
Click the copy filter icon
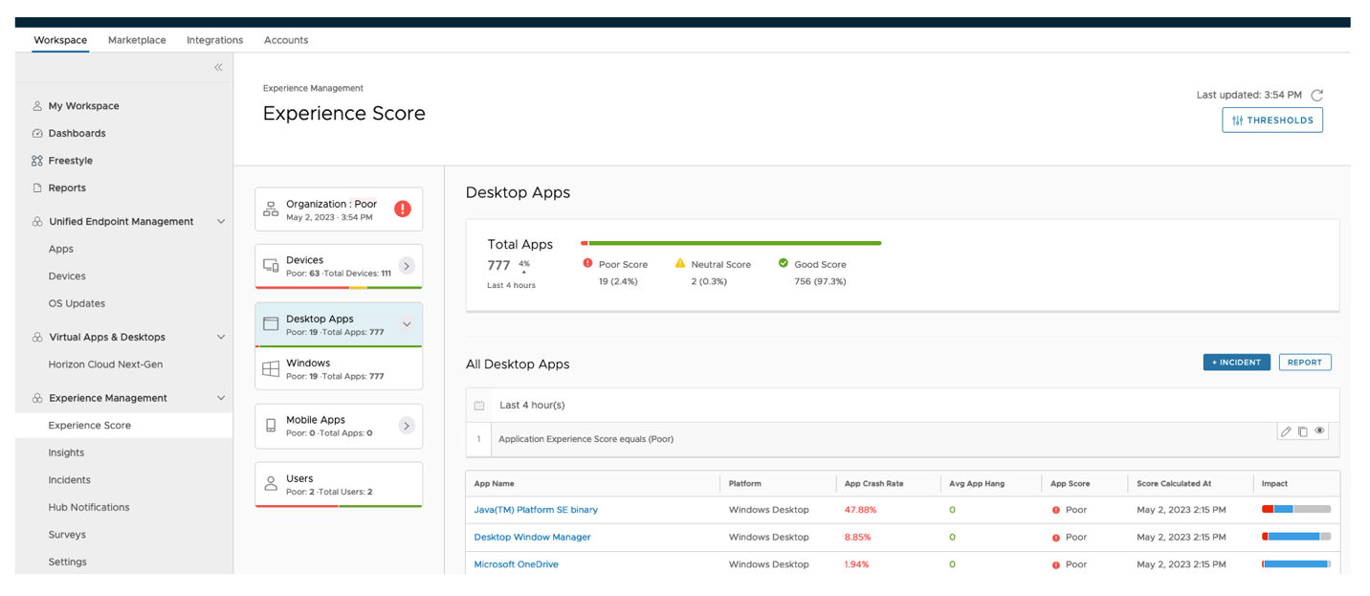tap(1302, 431)
